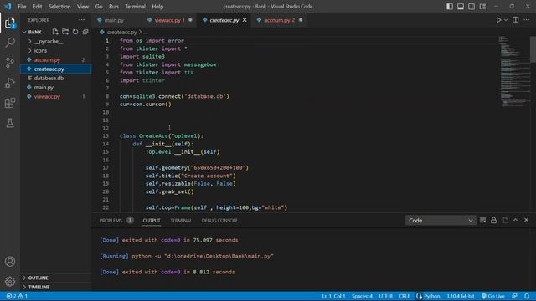Open the Run menu
The height and width of the screenshot is (301, 536).
[x=114, y=7]
